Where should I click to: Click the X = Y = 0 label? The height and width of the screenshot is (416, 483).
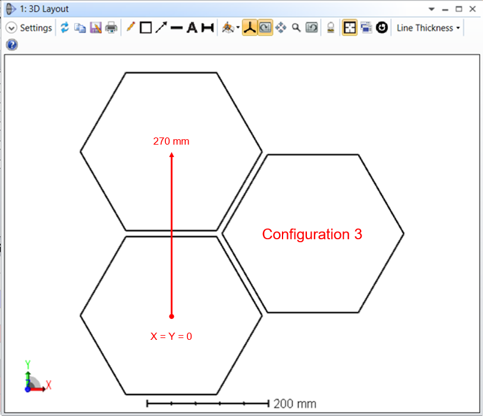(x=171, y=336)
